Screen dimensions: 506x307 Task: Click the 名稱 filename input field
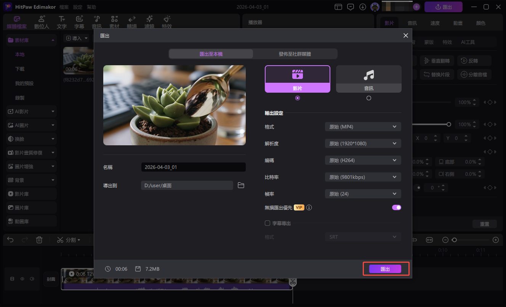click(x=193, y=167)
